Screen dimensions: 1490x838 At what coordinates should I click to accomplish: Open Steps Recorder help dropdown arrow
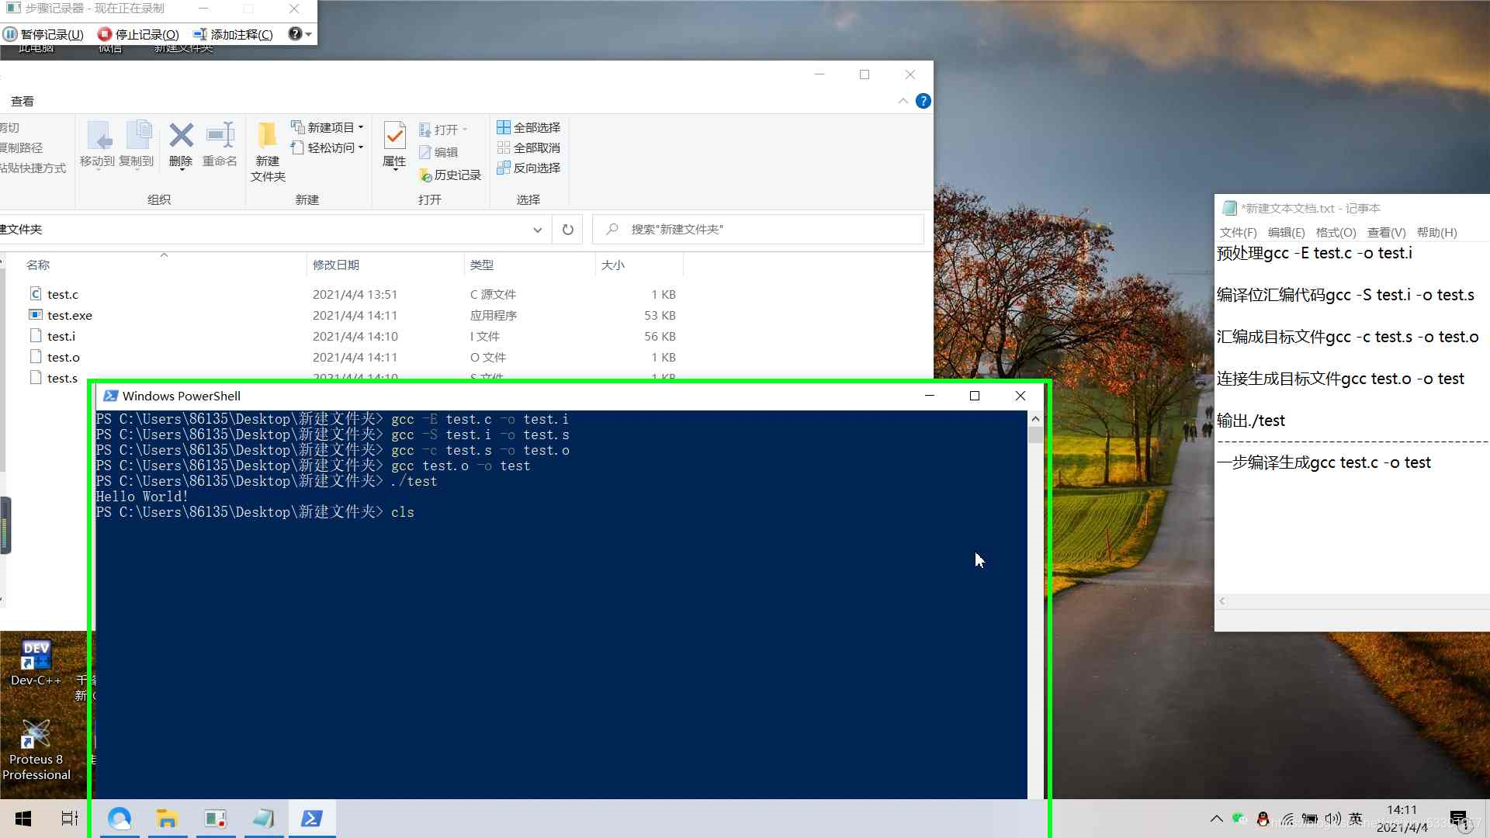(309, 34)
